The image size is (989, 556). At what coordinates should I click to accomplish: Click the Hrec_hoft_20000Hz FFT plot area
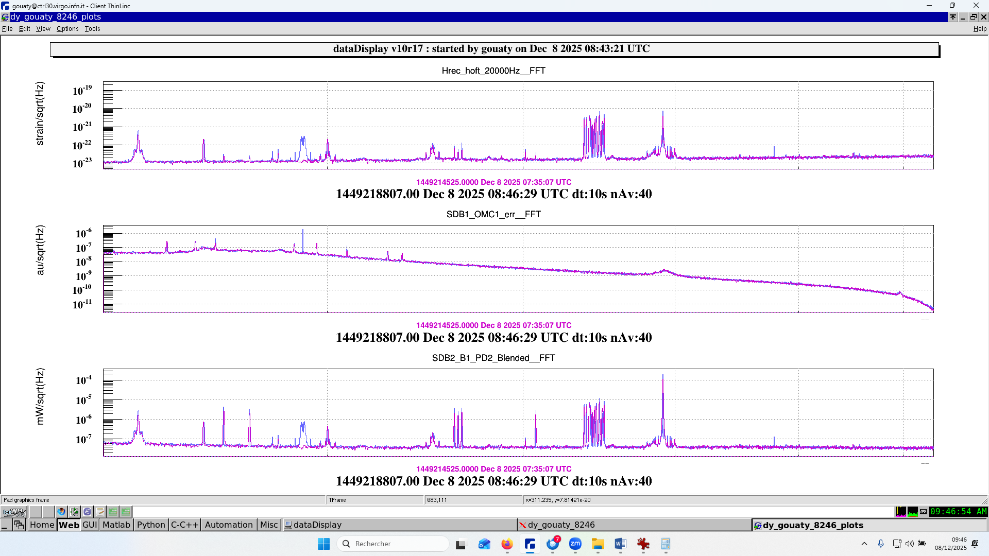518,125
